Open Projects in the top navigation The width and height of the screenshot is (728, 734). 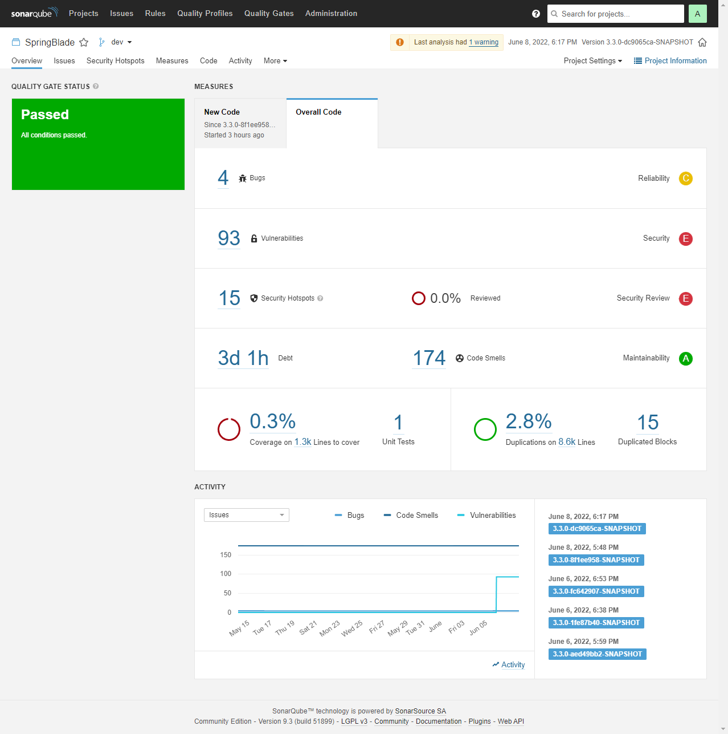point(84,13)
